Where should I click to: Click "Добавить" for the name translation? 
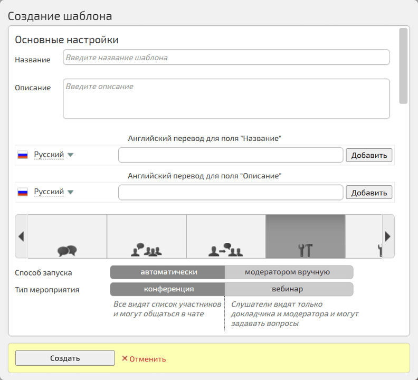[x=369, y=155]
